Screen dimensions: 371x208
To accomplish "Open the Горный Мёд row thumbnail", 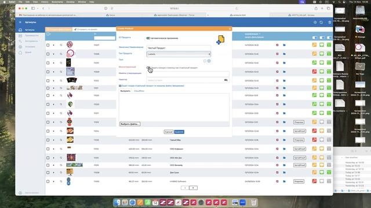I will (70, 140).
